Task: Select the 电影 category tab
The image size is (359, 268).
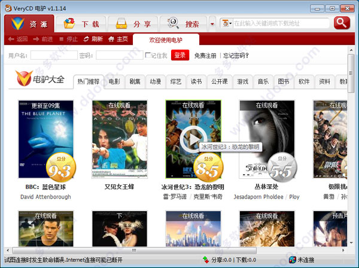Action: (114, 81)
